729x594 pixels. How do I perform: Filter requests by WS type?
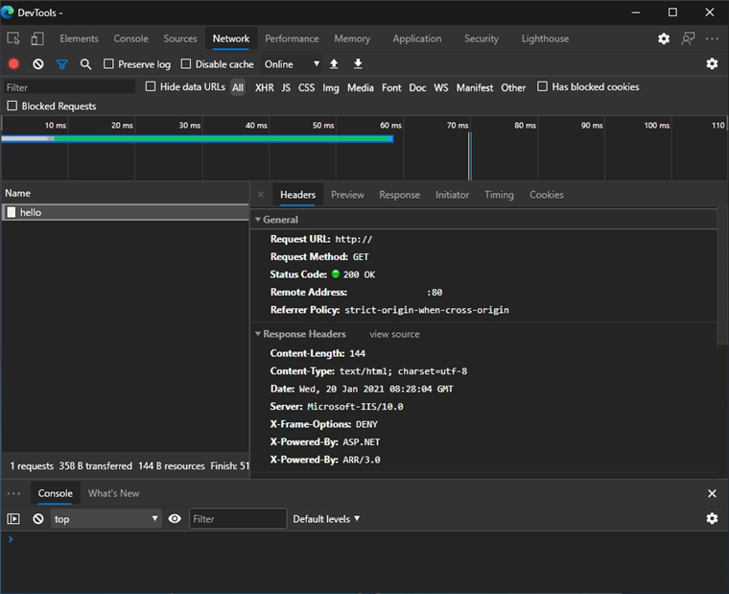coord(440,87)
